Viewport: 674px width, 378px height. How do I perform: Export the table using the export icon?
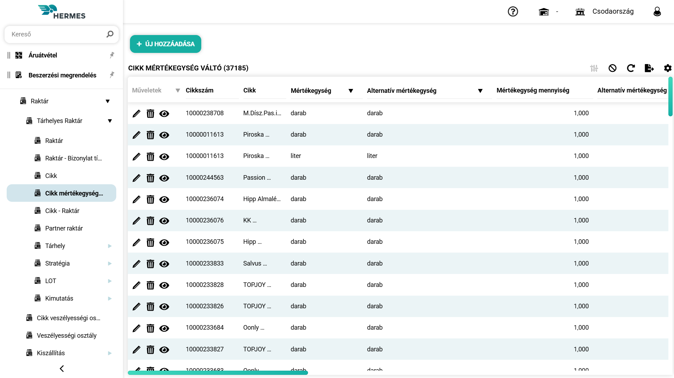point(649,68)
